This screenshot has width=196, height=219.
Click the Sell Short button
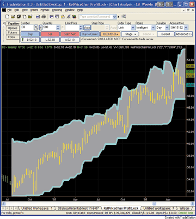(70, 34)
